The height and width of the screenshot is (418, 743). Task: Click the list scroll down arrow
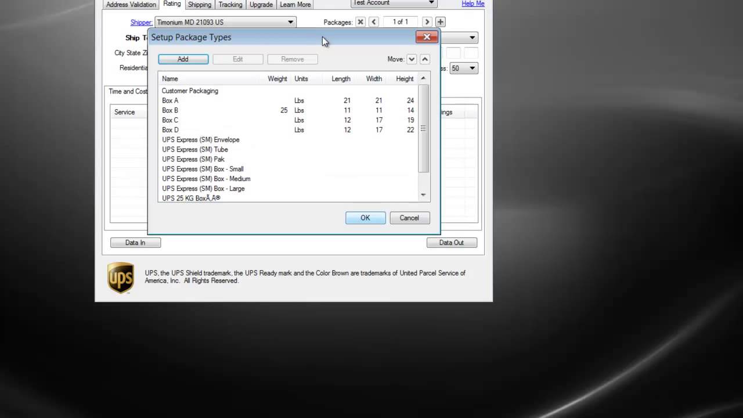(423, 195)
